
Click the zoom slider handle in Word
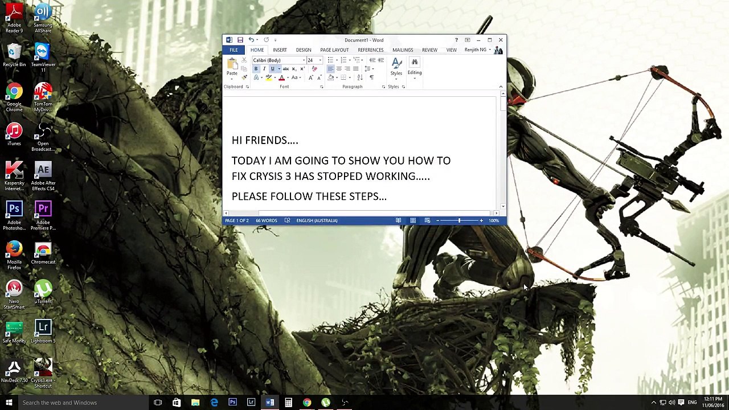(x=459, y=220)
